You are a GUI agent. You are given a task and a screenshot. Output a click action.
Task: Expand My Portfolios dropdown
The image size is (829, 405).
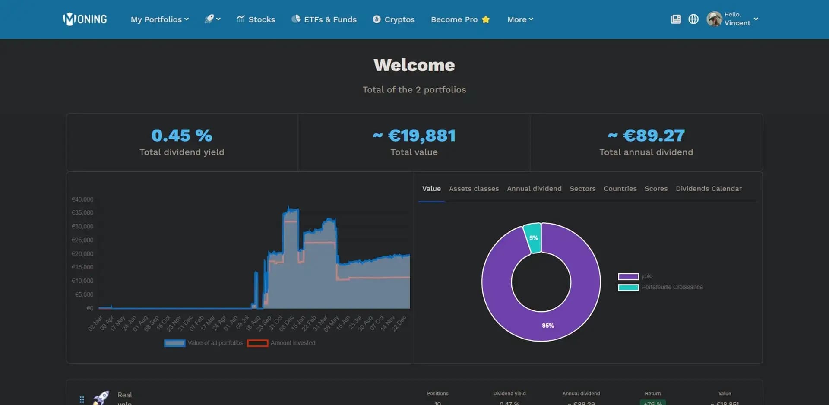(x=160, y=19)
